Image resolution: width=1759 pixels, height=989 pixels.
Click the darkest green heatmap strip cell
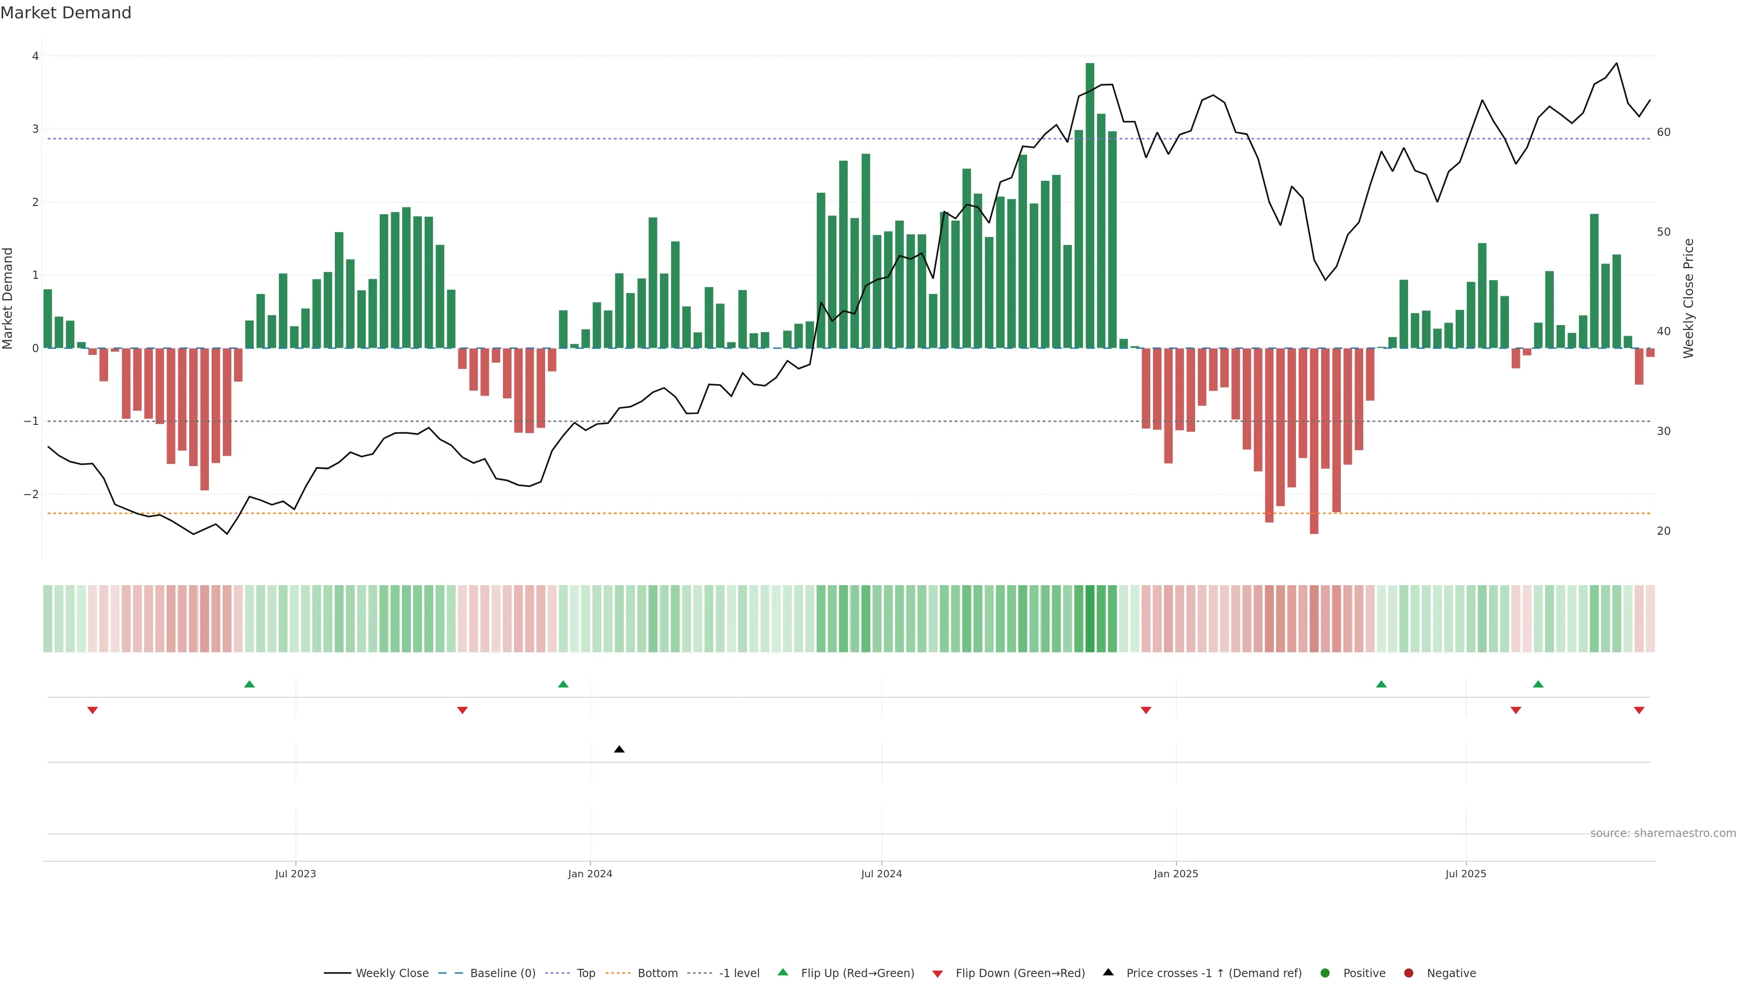(1090, 619)
